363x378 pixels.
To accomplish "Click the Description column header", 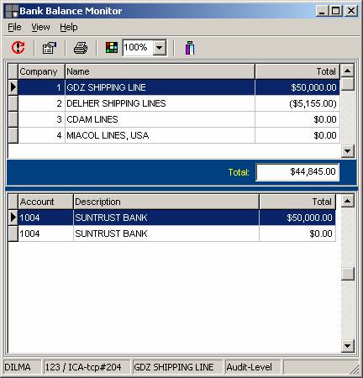I will point(166,202).
